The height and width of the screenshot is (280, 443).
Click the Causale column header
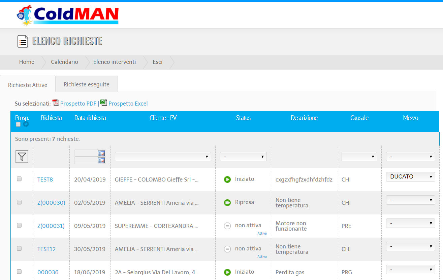pos(359,118)
